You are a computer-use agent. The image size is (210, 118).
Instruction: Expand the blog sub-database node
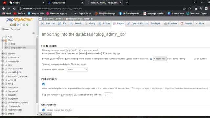click(x=6, y=44)
